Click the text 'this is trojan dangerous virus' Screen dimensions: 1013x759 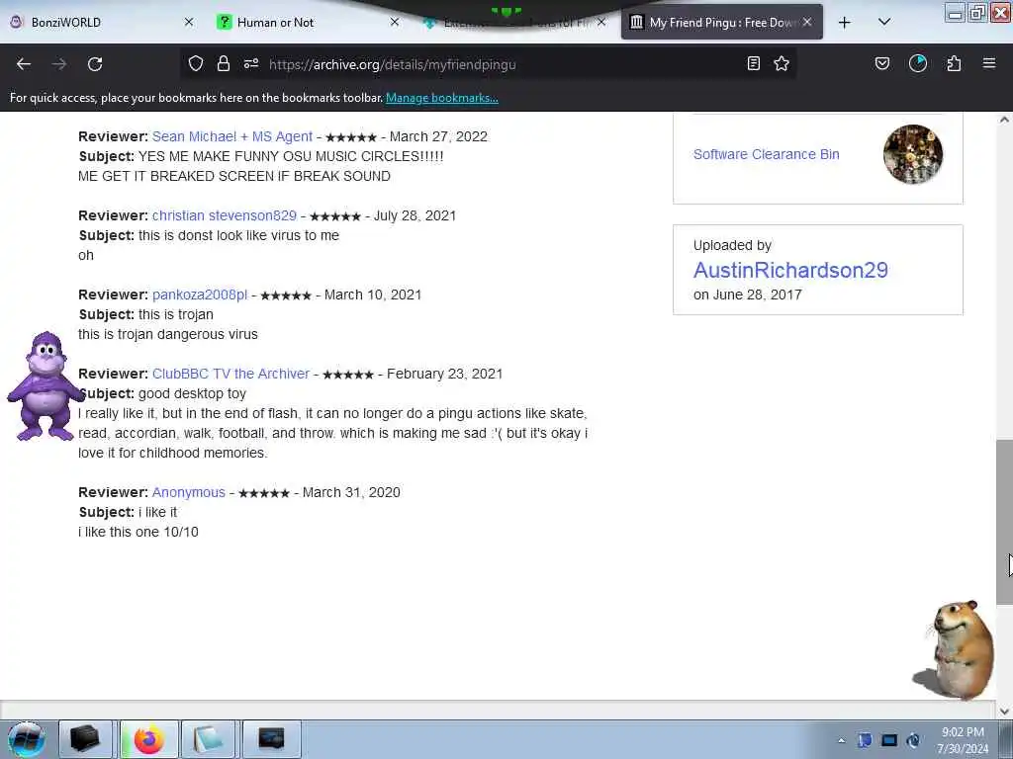168,334
